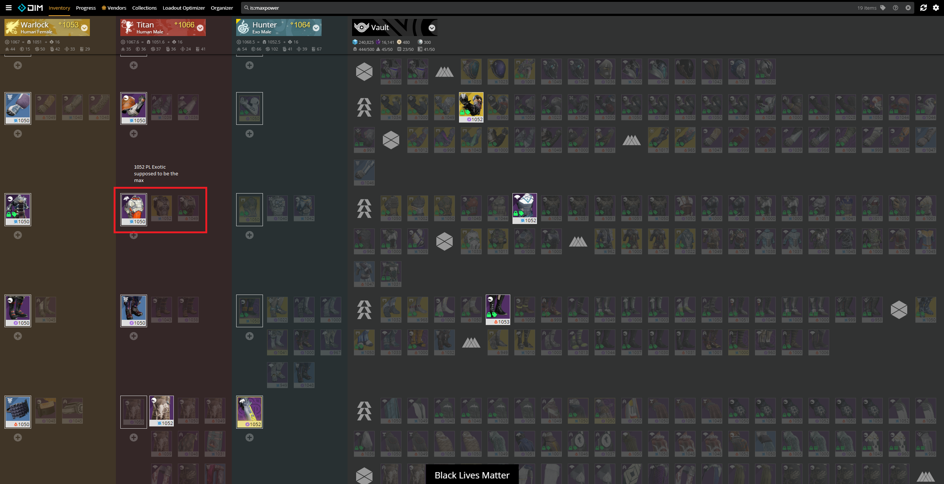Select Titan's equipped 1050 chest armor
The width and height of the screenshot is (944, 484).
point(134,209)
